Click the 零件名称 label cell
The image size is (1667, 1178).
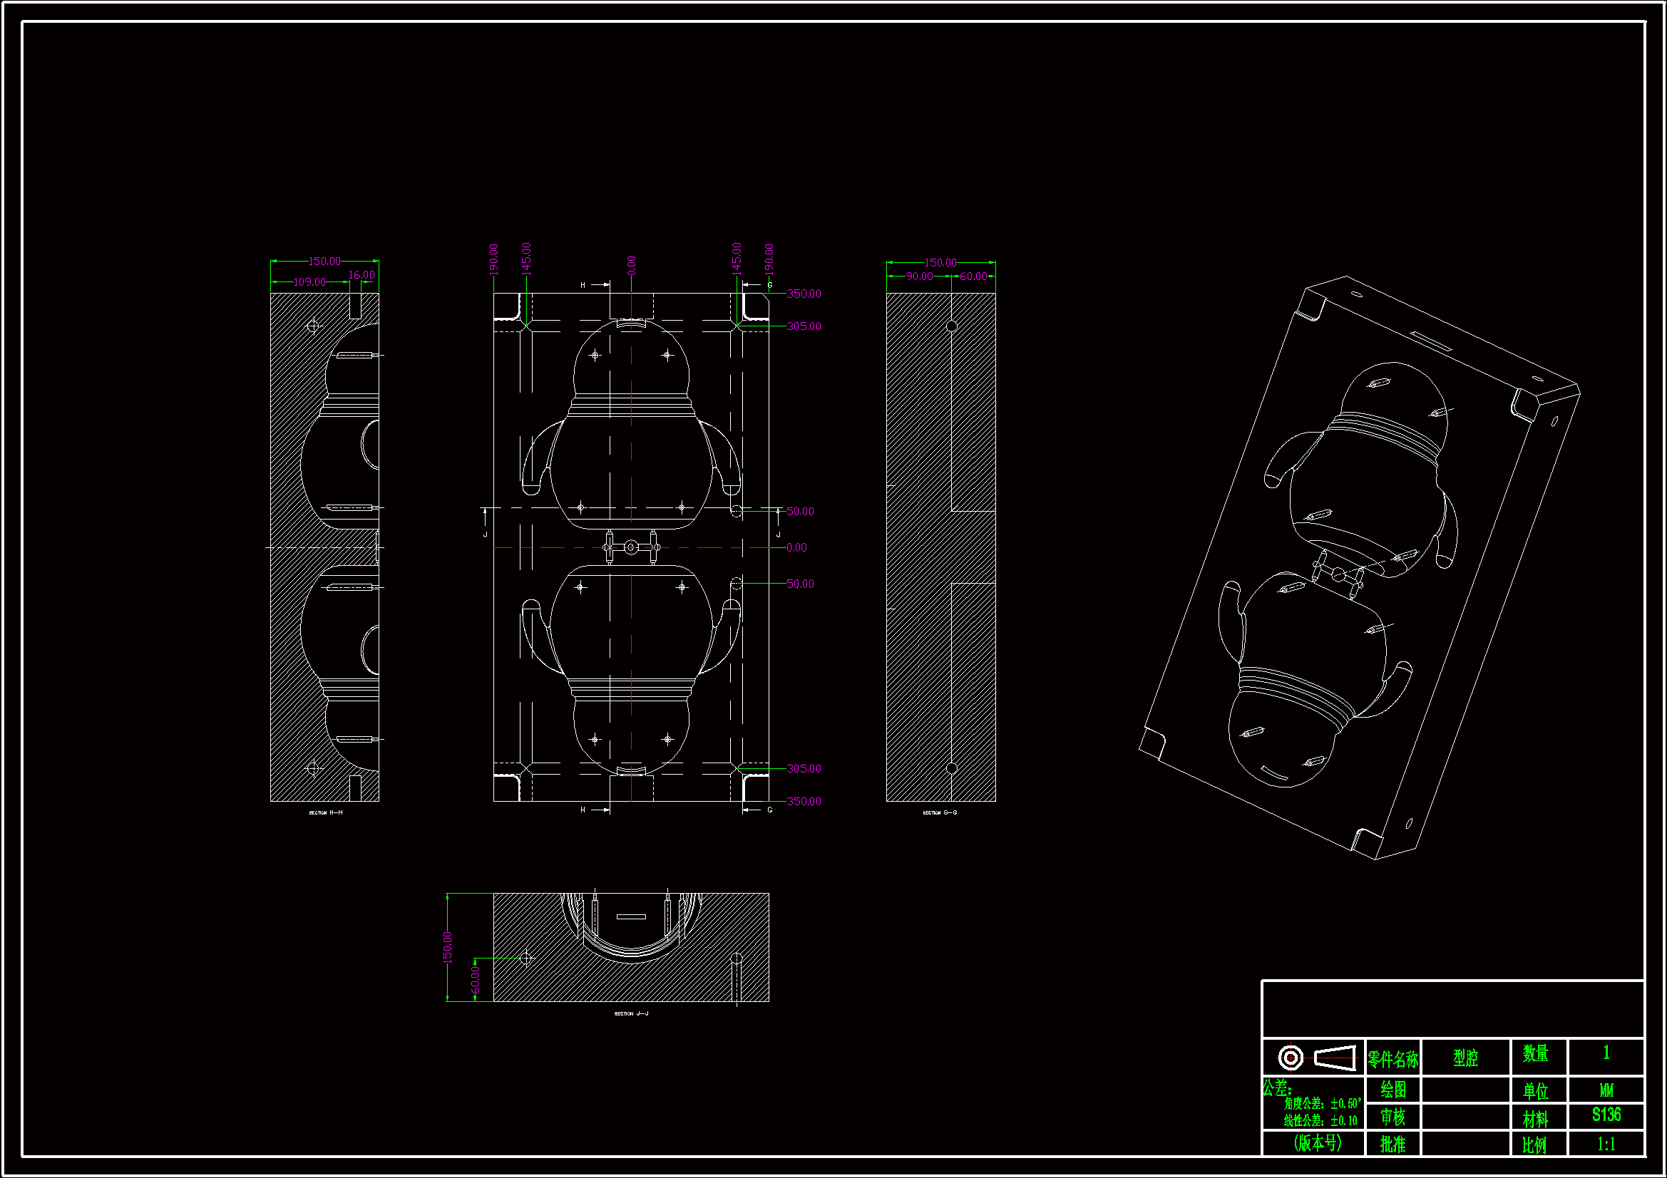(1392, 1060)
